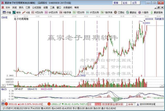Click the 600808 马钢股份 stock name label

[x=155, y=19]
